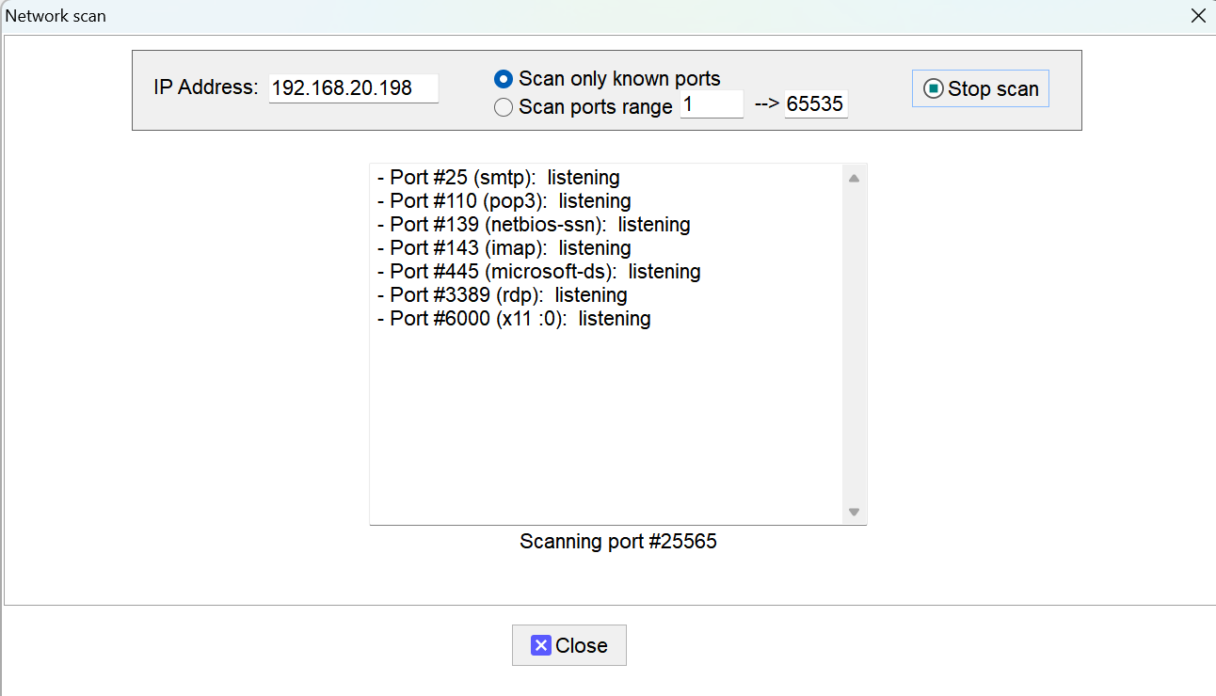Select the Port #3389 rdp entry

[504, 294]
